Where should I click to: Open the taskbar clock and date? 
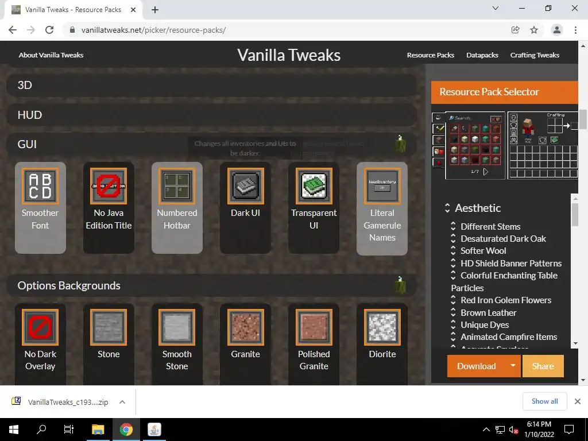[x=539, y=430]
